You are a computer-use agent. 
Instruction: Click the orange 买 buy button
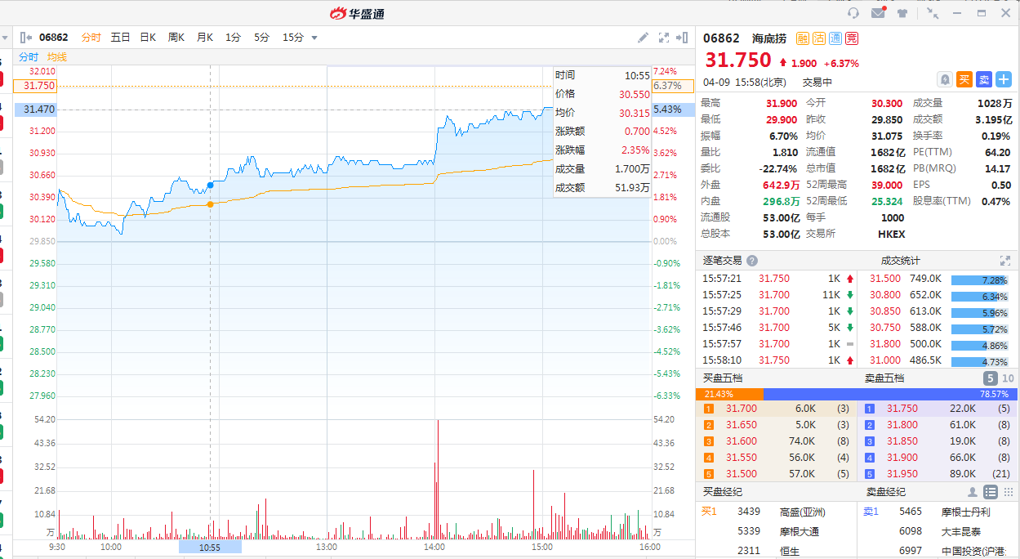pyautogui.click(x=964, y=79)
